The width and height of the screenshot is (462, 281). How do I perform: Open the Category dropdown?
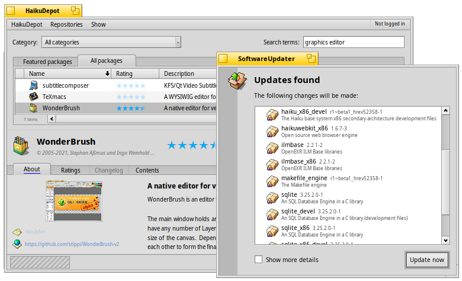point(111,42)
